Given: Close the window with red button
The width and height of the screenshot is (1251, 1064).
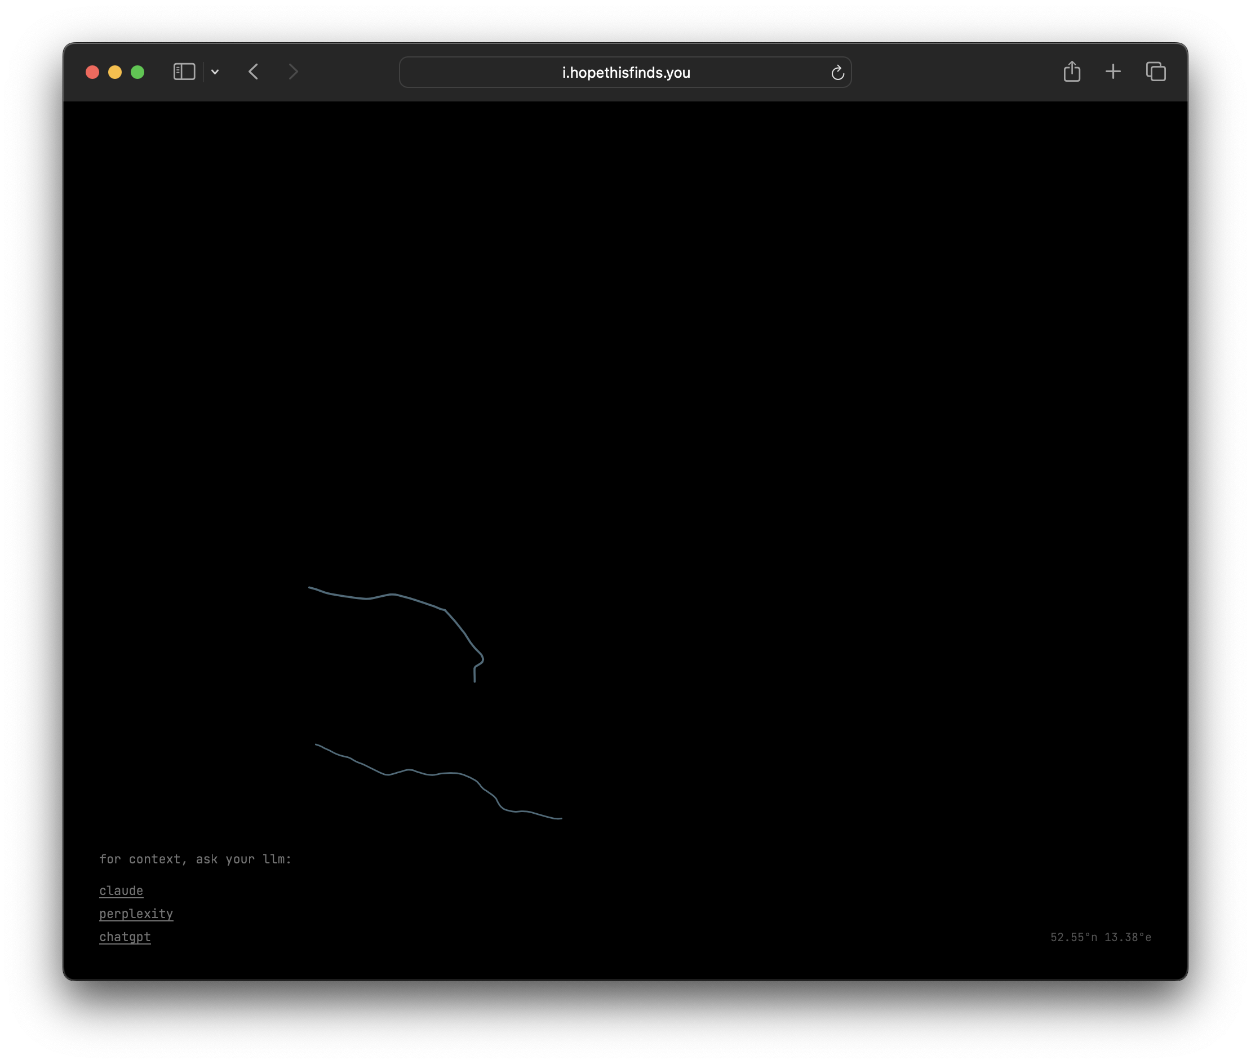Looking at the screenshot, I should click(x=92, y=72).
